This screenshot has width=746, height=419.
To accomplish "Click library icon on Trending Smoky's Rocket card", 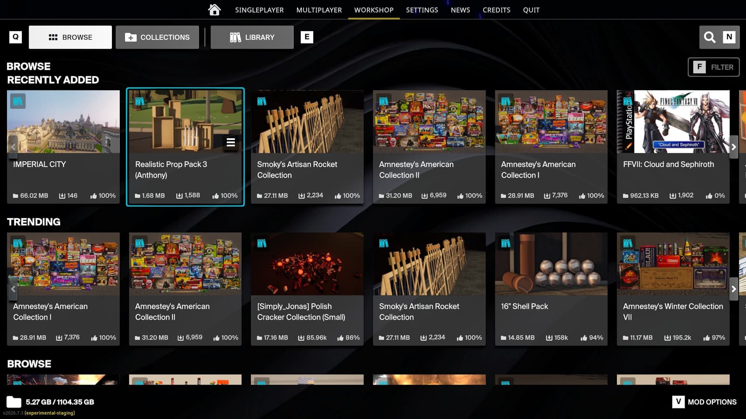I will [384, 243].
